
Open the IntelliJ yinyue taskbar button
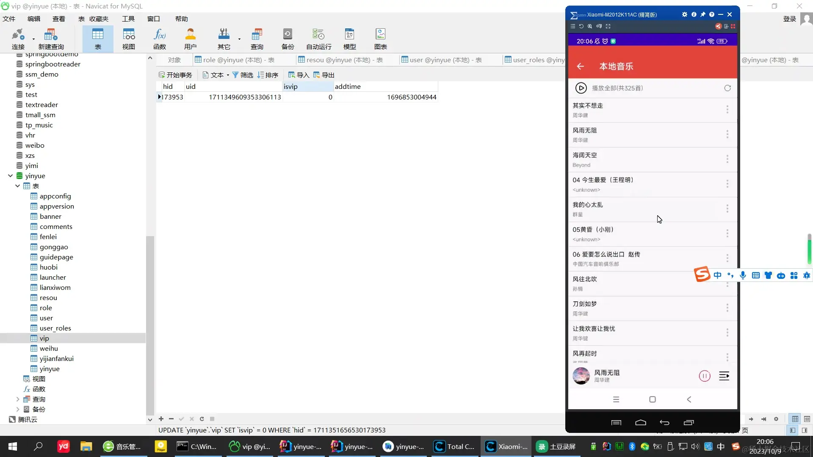pyautogui.click(x=301, y=446)
